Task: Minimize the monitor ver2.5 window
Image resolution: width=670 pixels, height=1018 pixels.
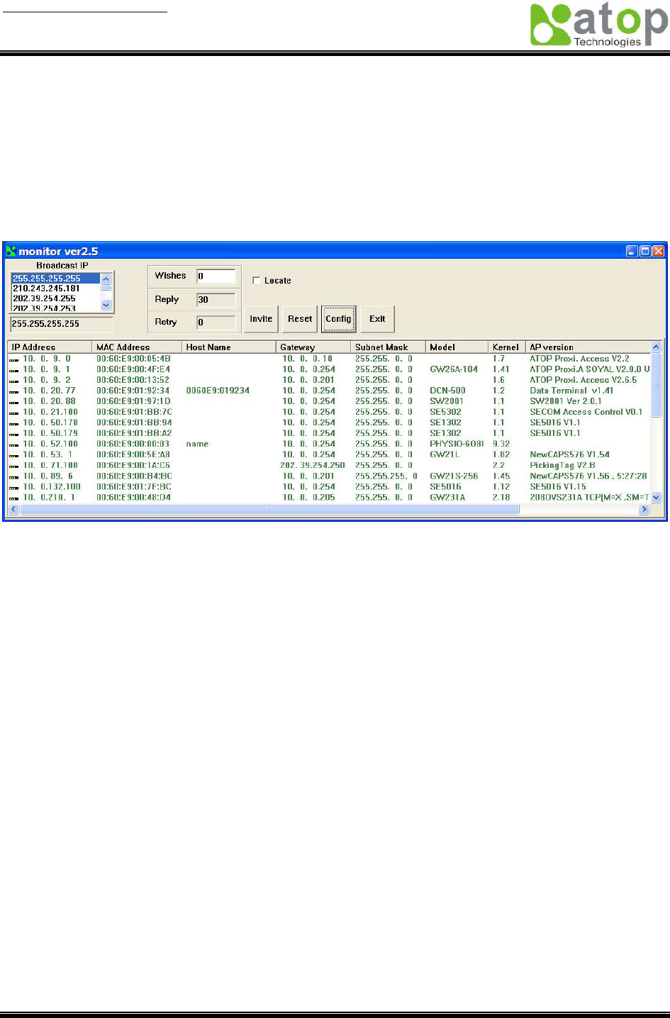Action: point(632,251)
